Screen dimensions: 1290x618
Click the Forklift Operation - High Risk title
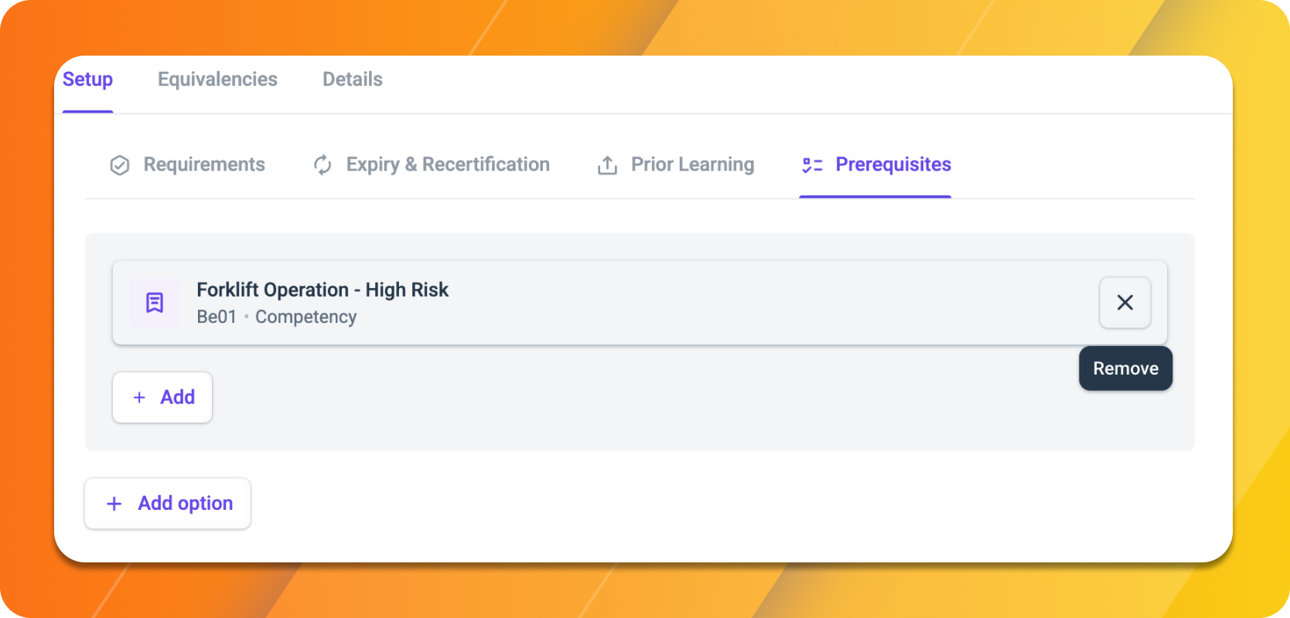pos(322,290)
